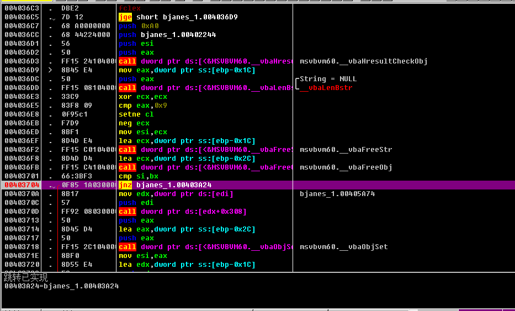
Task: Click address 004036DC in the address column
Action: tap(22, 79)
